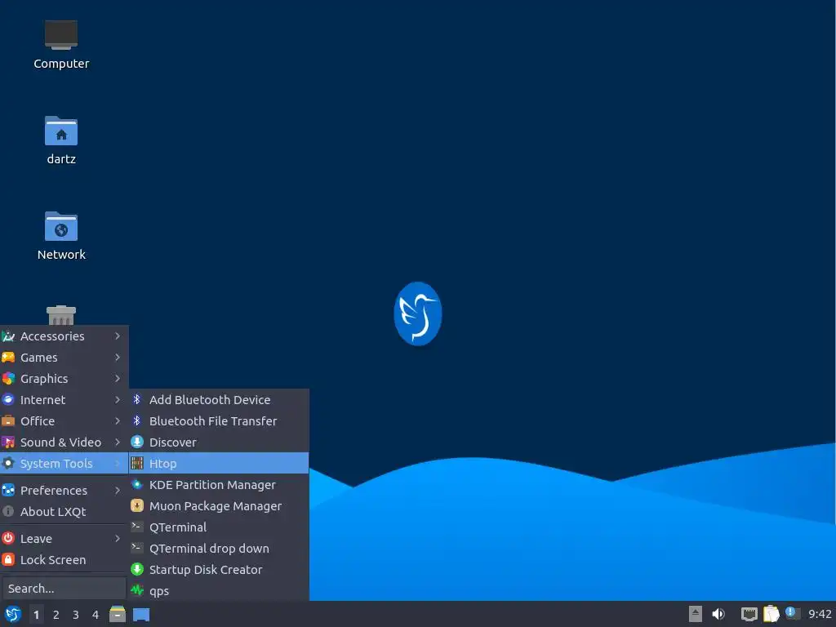This screenshot has width=836, height=627.
Task: Launch Add Bluetooth Device
Action: (x=219, y=400)
